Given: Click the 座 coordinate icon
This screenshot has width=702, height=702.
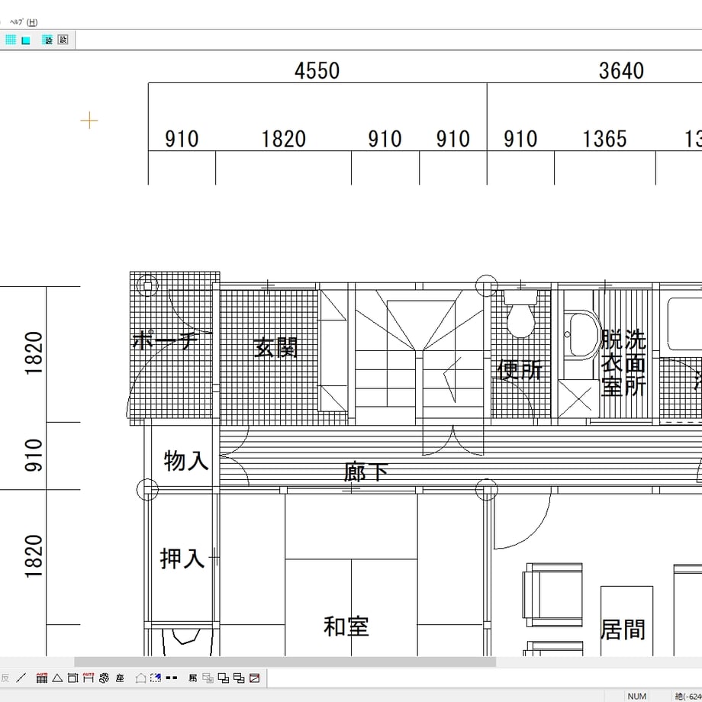Looking at the screenshot, I should coord(120,678).
